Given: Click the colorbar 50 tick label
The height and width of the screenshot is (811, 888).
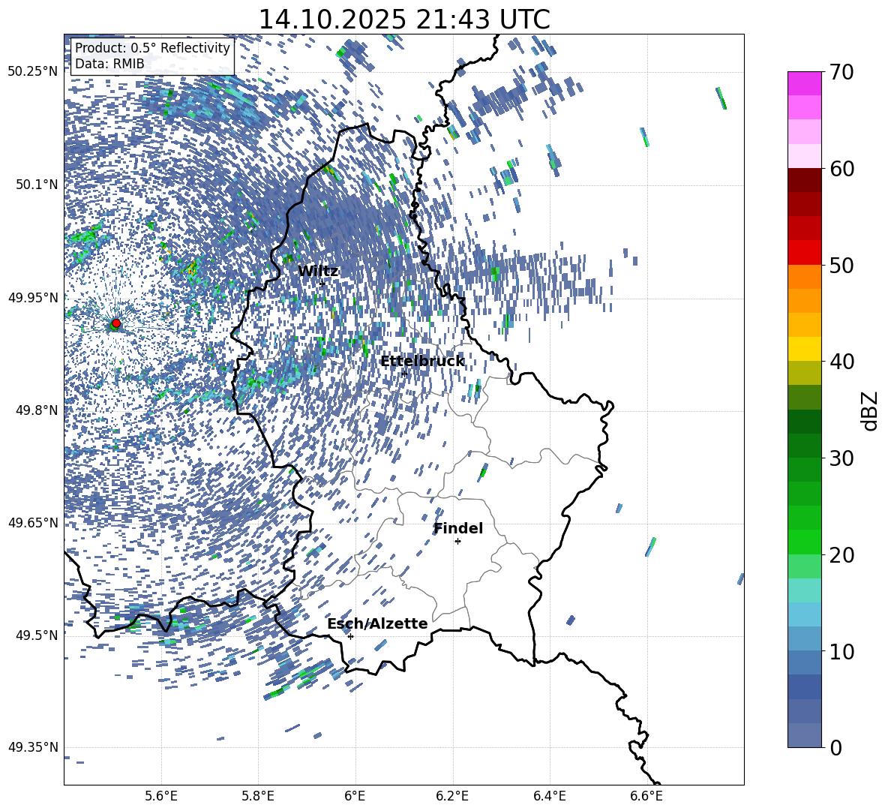Looking at the screenshot, I should click(841, 265).
